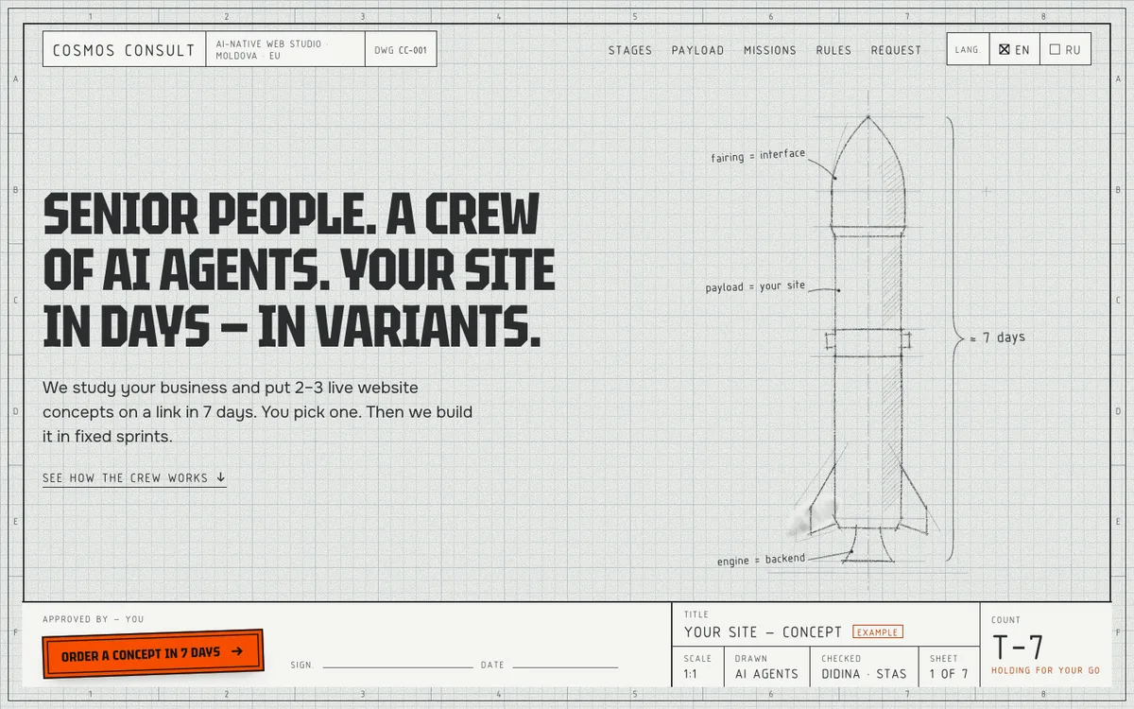Click the LANG label
1134x709 pixels.
point(967,50)
